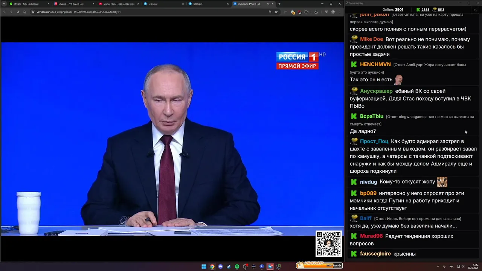Click the username Анускрашер in chat
This screenshot has width=482, height=271.
[376, 91]
